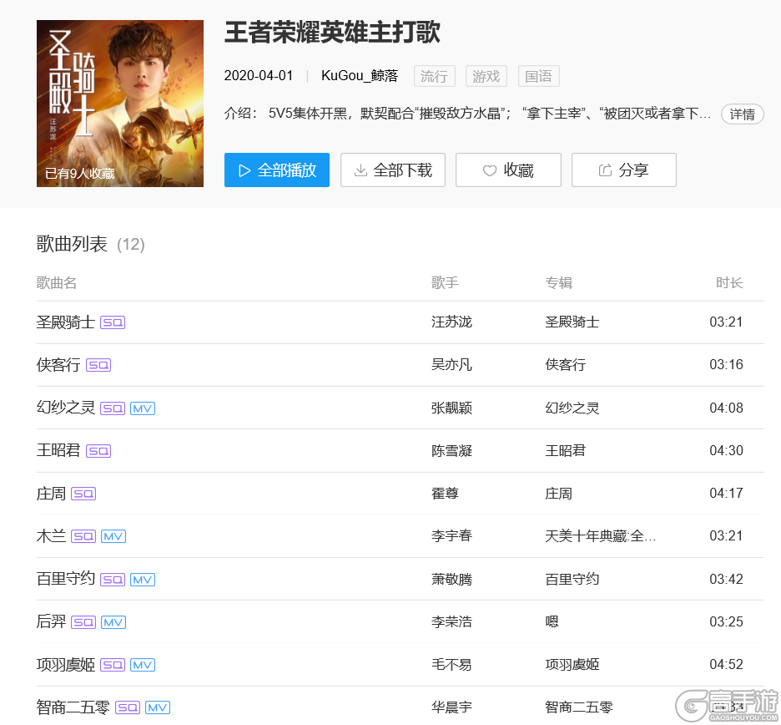781x725 pixels.
Task: Click the 歌曲列表 section heading
Action: (72, 244)
